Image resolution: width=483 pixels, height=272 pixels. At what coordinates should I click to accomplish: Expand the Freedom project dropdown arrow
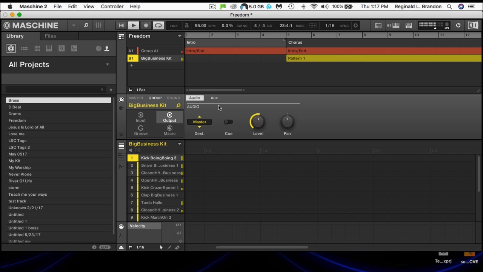[180, 36]
